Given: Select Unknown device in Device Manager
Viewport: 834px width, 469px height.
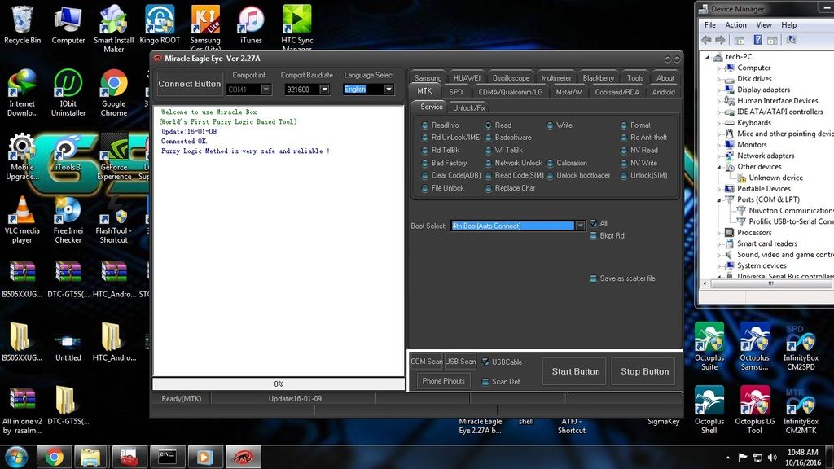Looking at the screenshot, I should [x=775, y=178].
